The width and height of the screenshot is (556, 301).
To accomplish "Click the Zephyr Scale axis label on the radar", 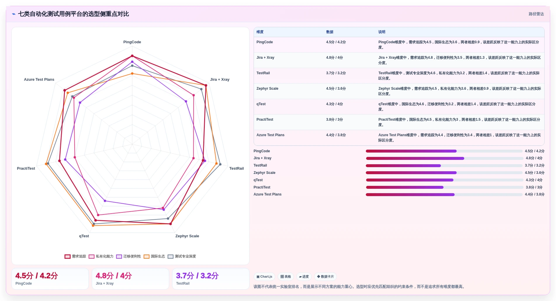I will click(x=187, y=236).
